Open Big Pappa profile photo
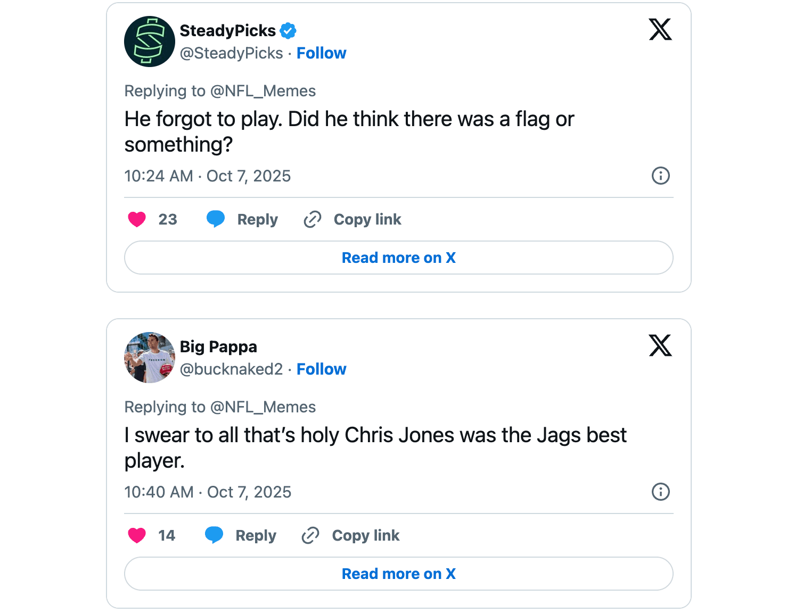 [150, 358]
